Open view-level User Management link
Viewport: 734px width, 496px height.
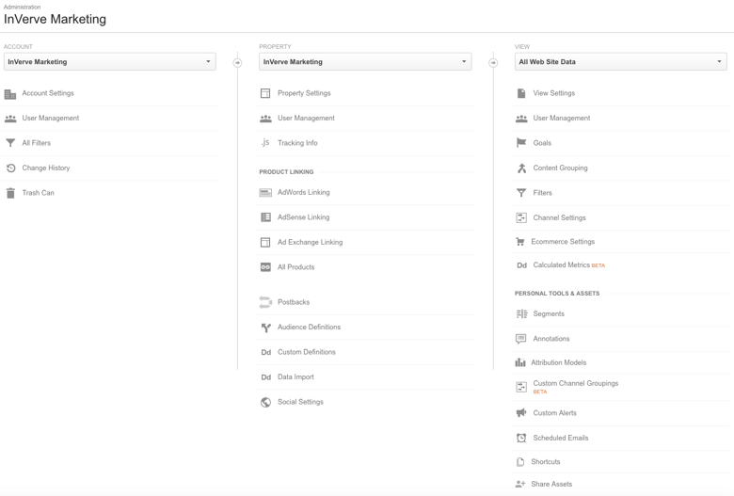pos(562,118)
